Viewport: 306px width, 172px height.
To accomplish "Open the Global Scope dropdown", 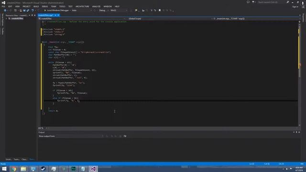I will pos(170,19).
